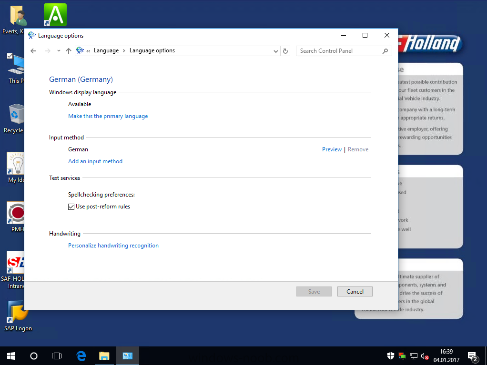Go up one level with up arrow
Screen dimensions: 487x365
69,51
